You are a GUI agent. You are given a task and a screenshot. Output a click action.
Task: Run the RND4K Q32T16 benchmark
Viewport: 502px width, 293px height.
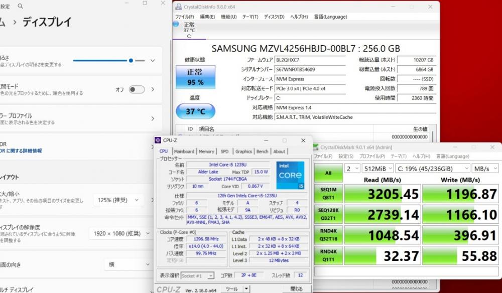point(328,235)
